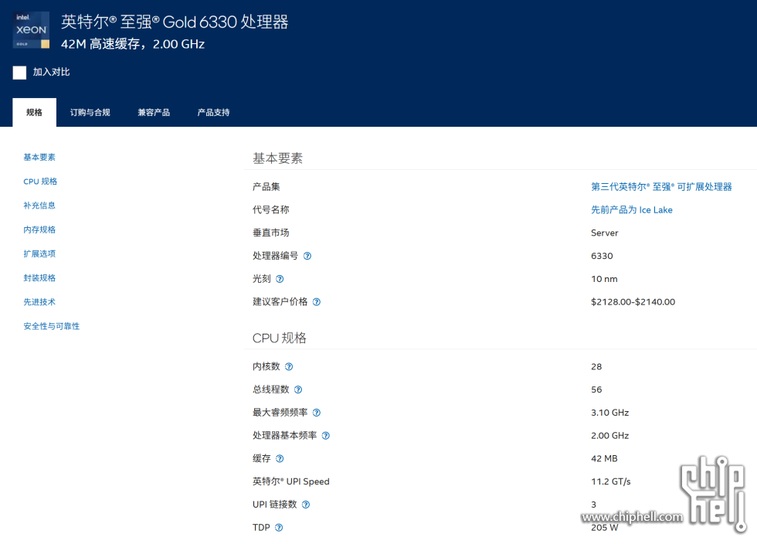Click help icon next to 处理器基本频率
The height and width of the screenshot is (544, 757).
[325, 436]
